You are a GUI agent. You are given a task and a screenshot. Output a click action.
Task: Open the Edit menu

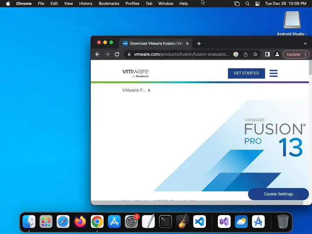[x=54, y=3]
